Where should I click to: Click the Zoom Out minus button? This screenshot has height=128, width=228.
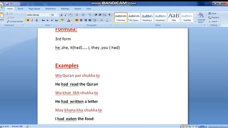click(208, 127)
